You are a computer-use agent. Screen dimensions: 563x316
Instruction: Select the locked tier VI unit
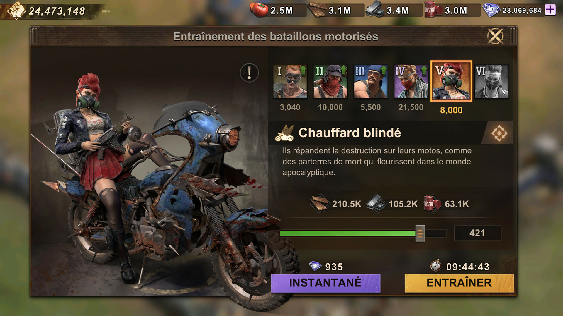[x=492, y=81]
